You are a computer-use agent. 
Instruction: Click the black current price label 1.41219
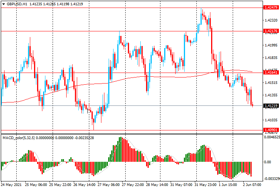coord(271,106)
